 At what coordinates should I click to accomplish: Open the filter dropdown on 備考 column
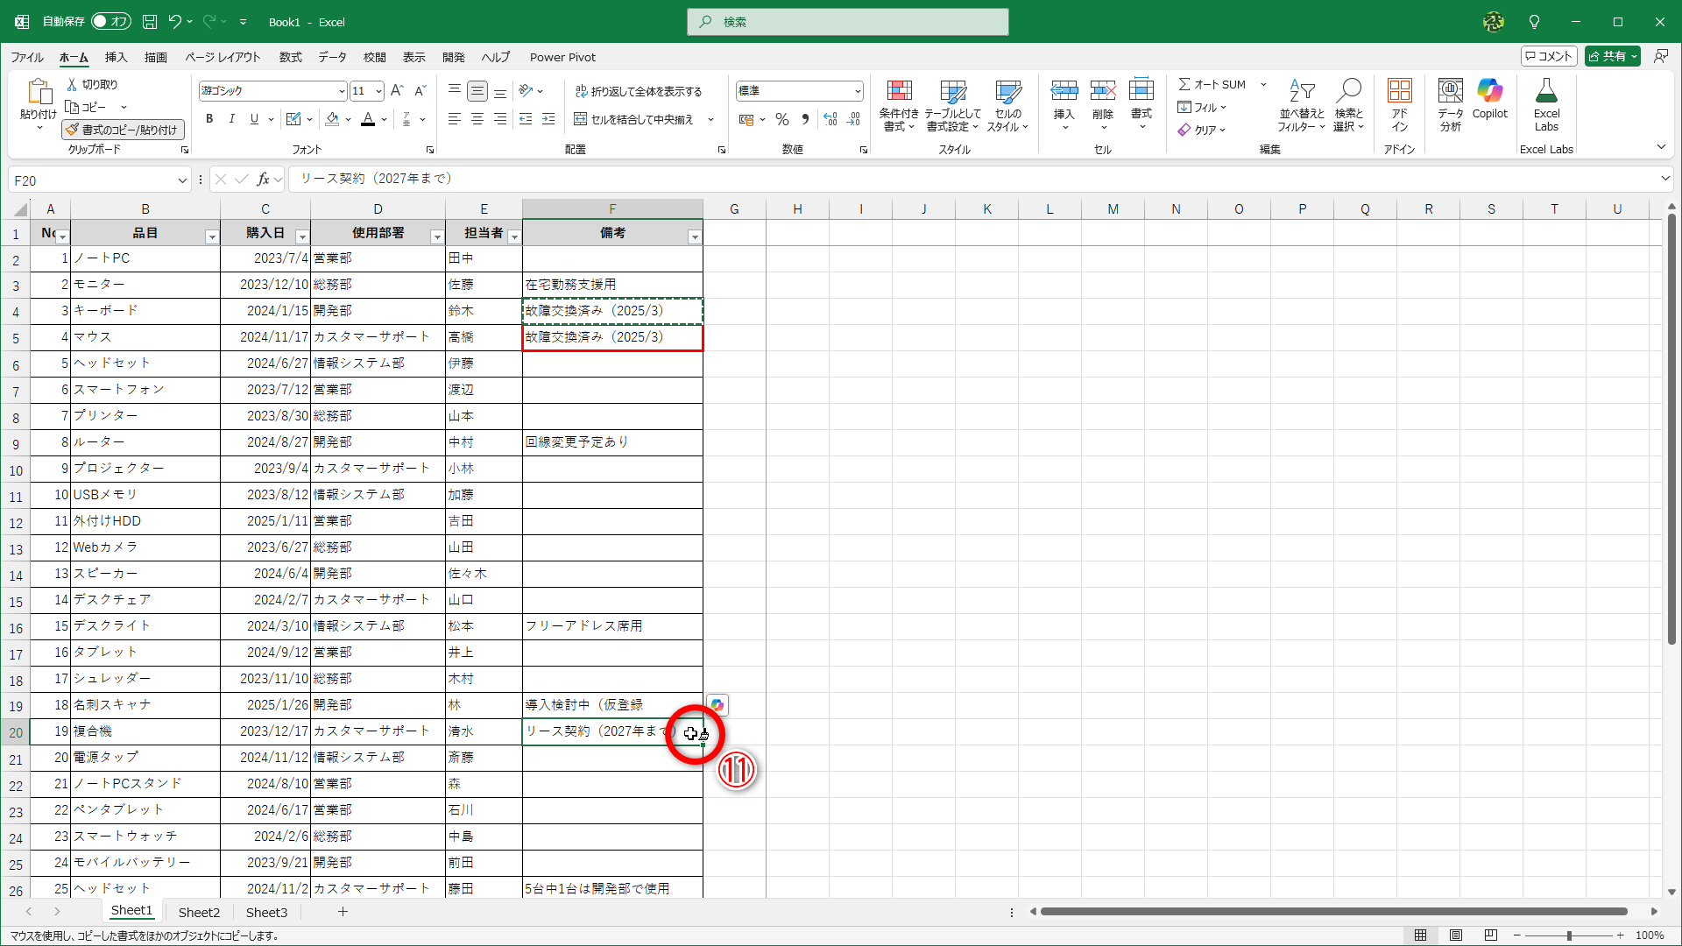coord(695,236)
